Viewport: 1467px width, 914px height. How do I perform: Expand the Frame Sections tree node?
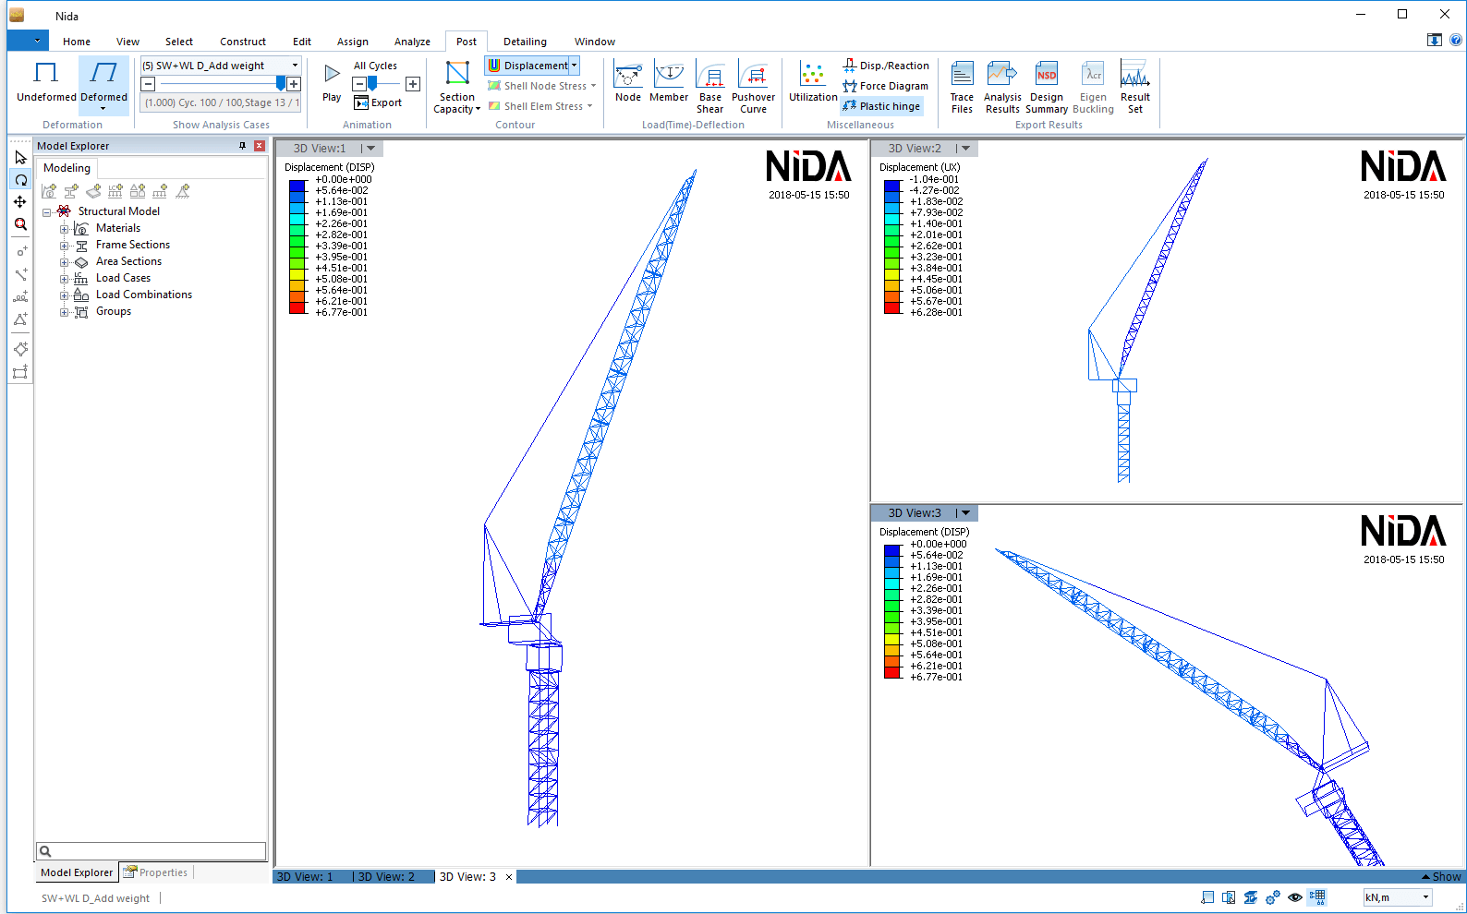(65, 246)
